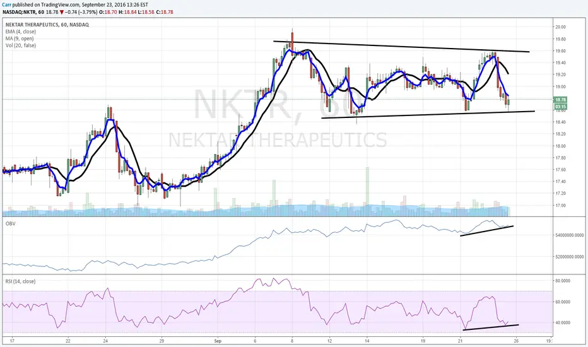588x347 pixels.
Task: Click the '6' date on the time axis
Action: 255,341
